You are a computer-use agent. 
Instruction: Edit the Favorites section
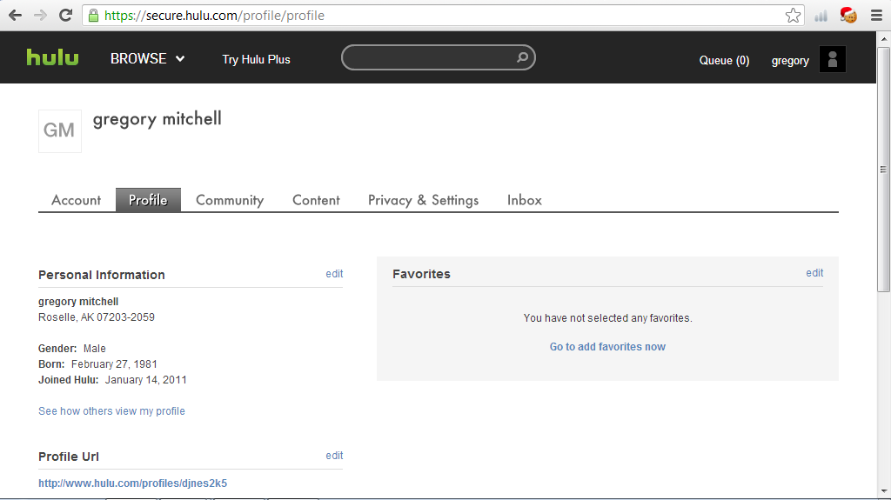[x=814, y=273]
